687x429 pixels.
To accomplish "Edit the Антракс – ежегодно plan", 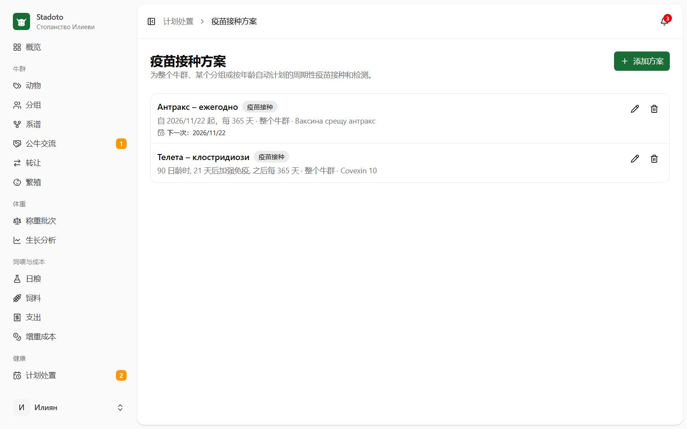I will pyautogui.click(x=635, y=109).
